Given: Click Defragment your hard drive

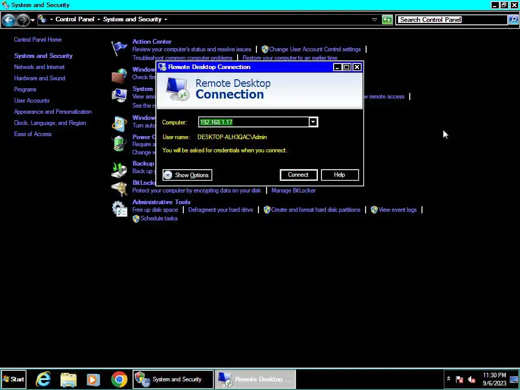Looking at the screenshot, I should coord(220,210).
